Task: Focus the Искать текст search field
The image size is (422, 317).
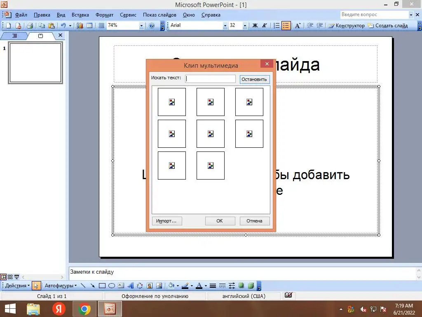Action: pos(210,79)
